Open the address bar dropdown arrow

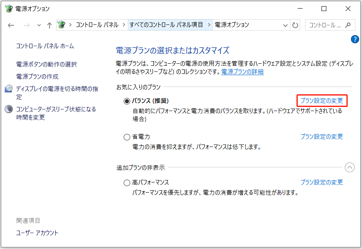point(285,25)
